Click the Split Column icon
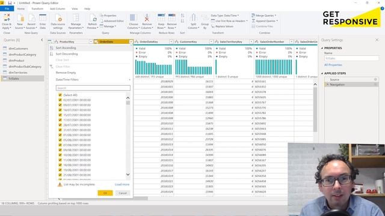The height and width of the screenshot is (216, 385). (193, 18)
